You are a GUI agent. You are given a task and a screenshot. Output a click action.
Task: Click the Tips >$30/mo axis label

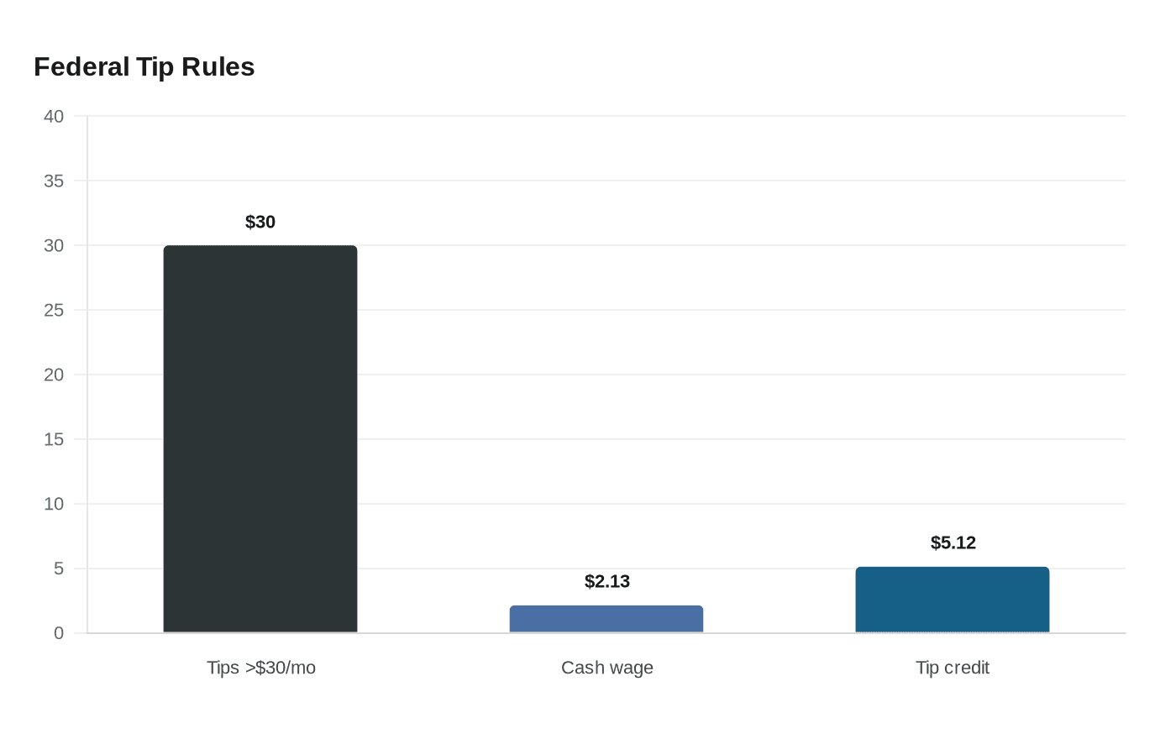click(x=261, y=668)
